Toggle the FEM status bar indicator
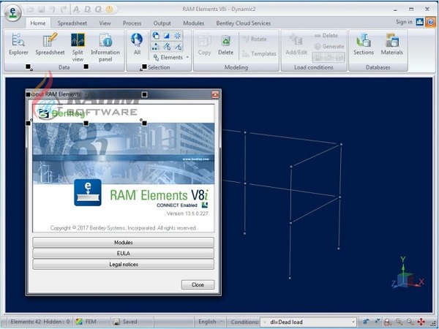The image size is (439, 329). (x=86, y=321)
